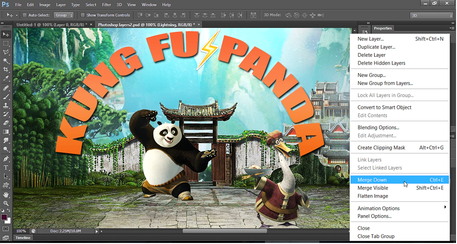
Task: Click the Change Screen Mode icon
Action: [x=6, y=238]
